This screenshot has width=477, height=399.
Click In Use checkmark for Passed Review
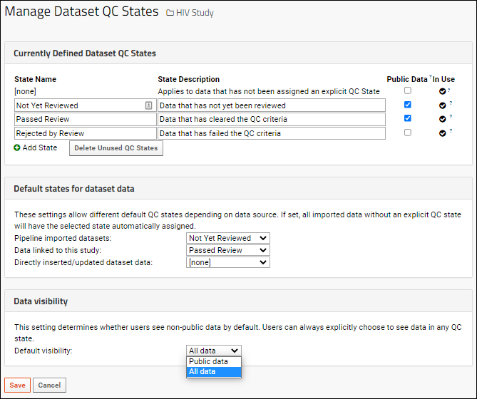(x=442, y=119)
